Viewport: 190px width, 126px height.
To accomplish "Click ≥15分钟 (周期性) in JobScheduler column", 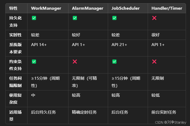I will pos(126,82).
